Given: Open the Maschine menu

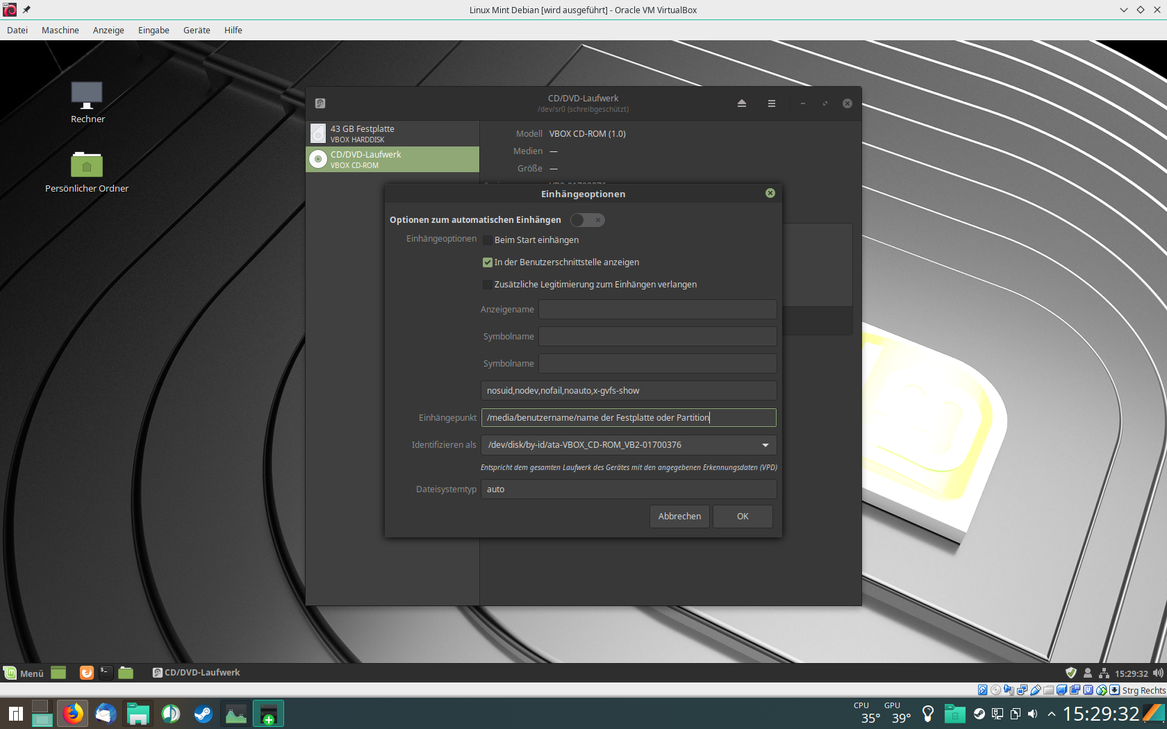Looking at the screenshot, I should (60, 31).
